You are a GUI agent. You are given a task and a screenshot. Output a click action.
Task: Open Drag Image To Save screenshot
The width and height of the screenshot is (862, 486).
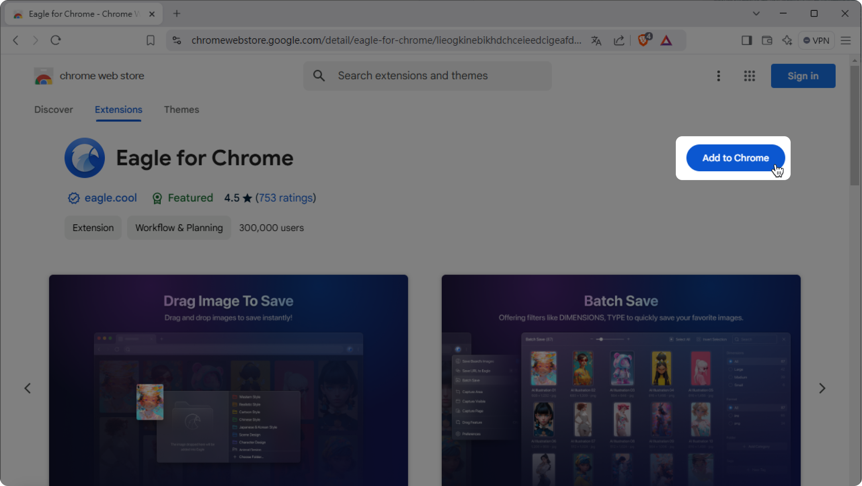pos(228,380)
